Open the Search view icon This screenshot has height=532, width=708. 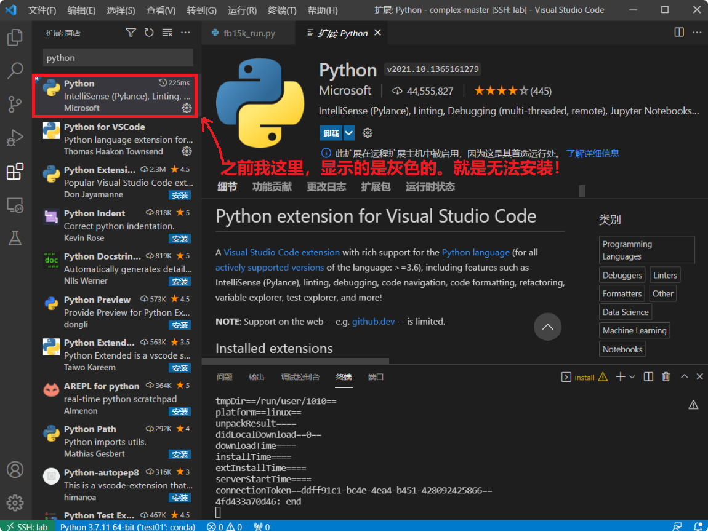(15, 70)
